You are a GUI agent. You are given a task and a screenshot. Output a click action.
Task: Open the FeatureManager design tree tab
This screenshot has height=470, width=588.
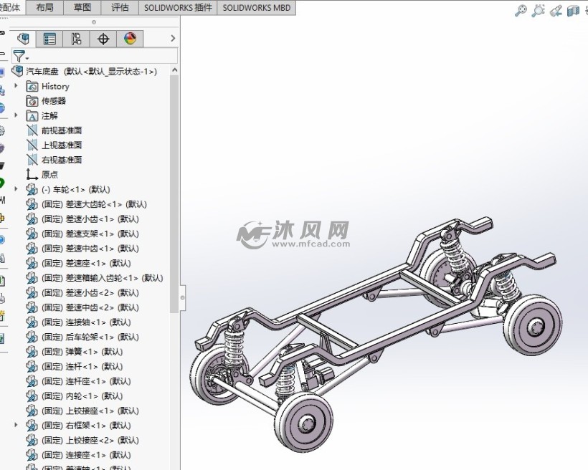(24, 39)
